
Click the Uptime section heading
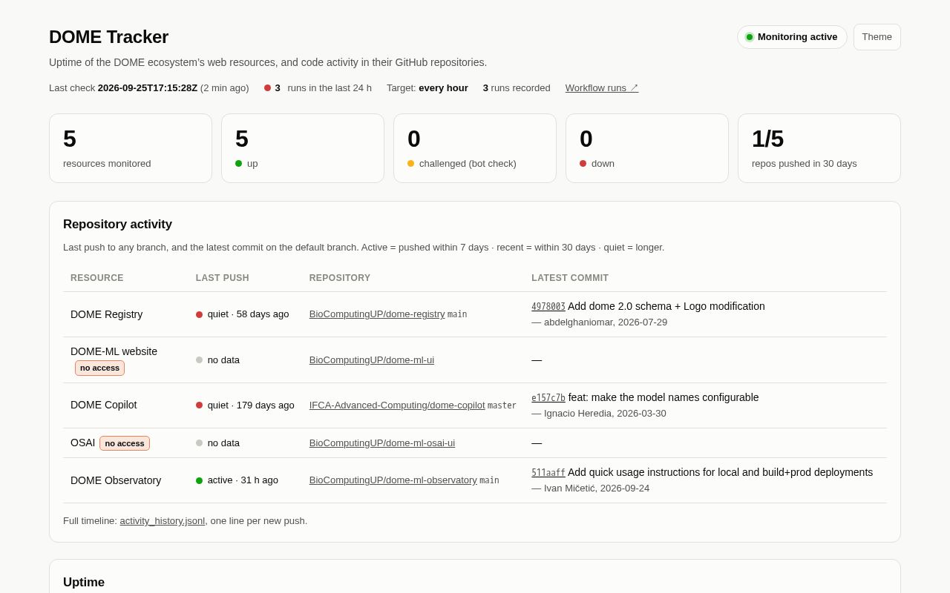pos(84,583)
